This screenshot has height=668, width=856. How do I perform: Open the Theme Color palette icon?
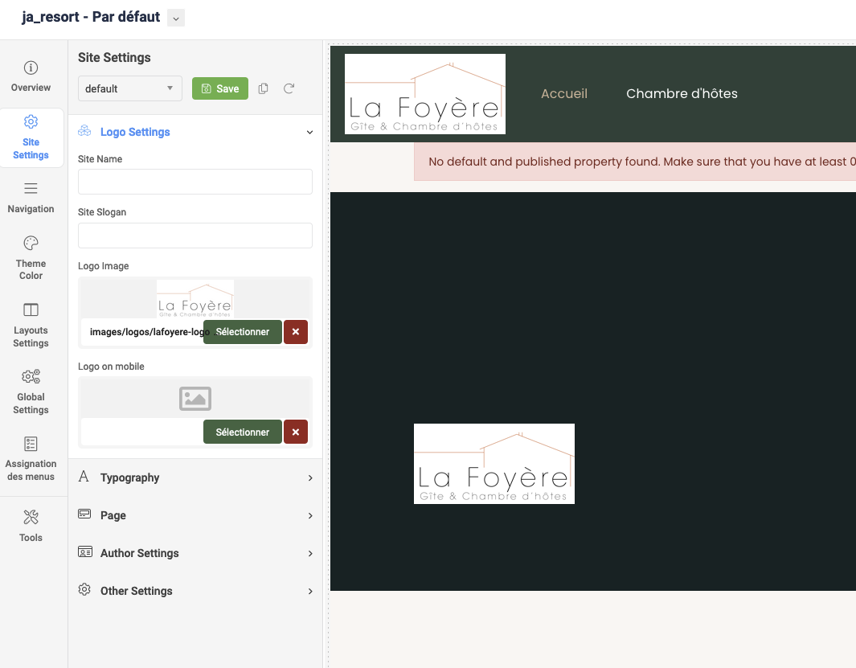click(x=31, y=243)
